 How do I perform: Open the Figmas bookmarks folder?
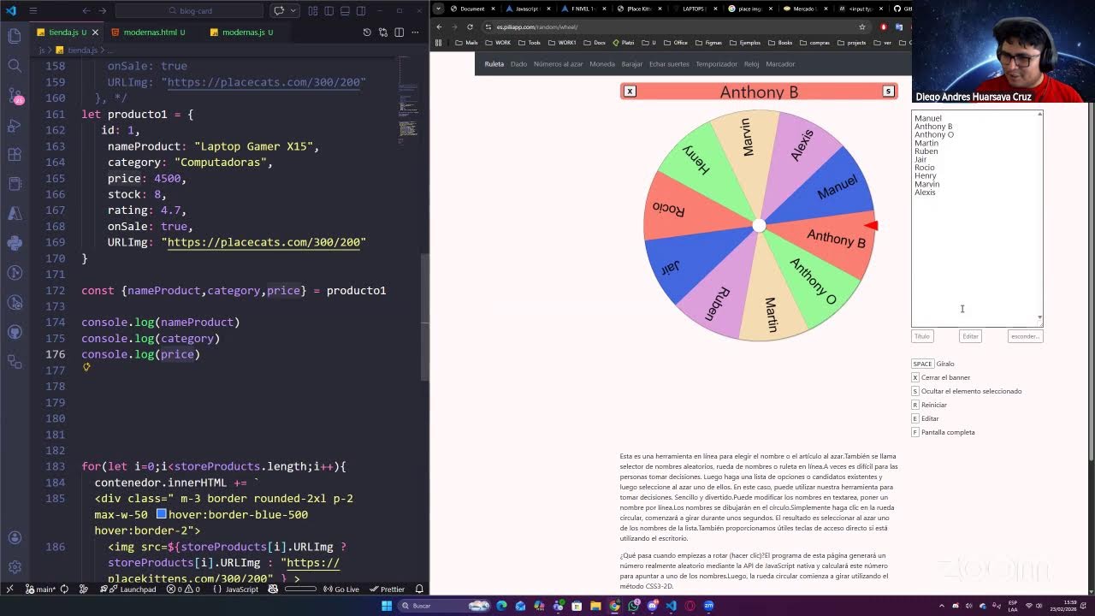click(x=708, y=43)
